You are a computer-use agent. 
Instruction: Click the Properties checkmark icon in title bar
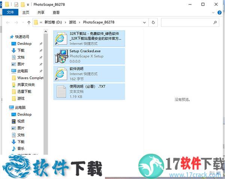[16, 4]
